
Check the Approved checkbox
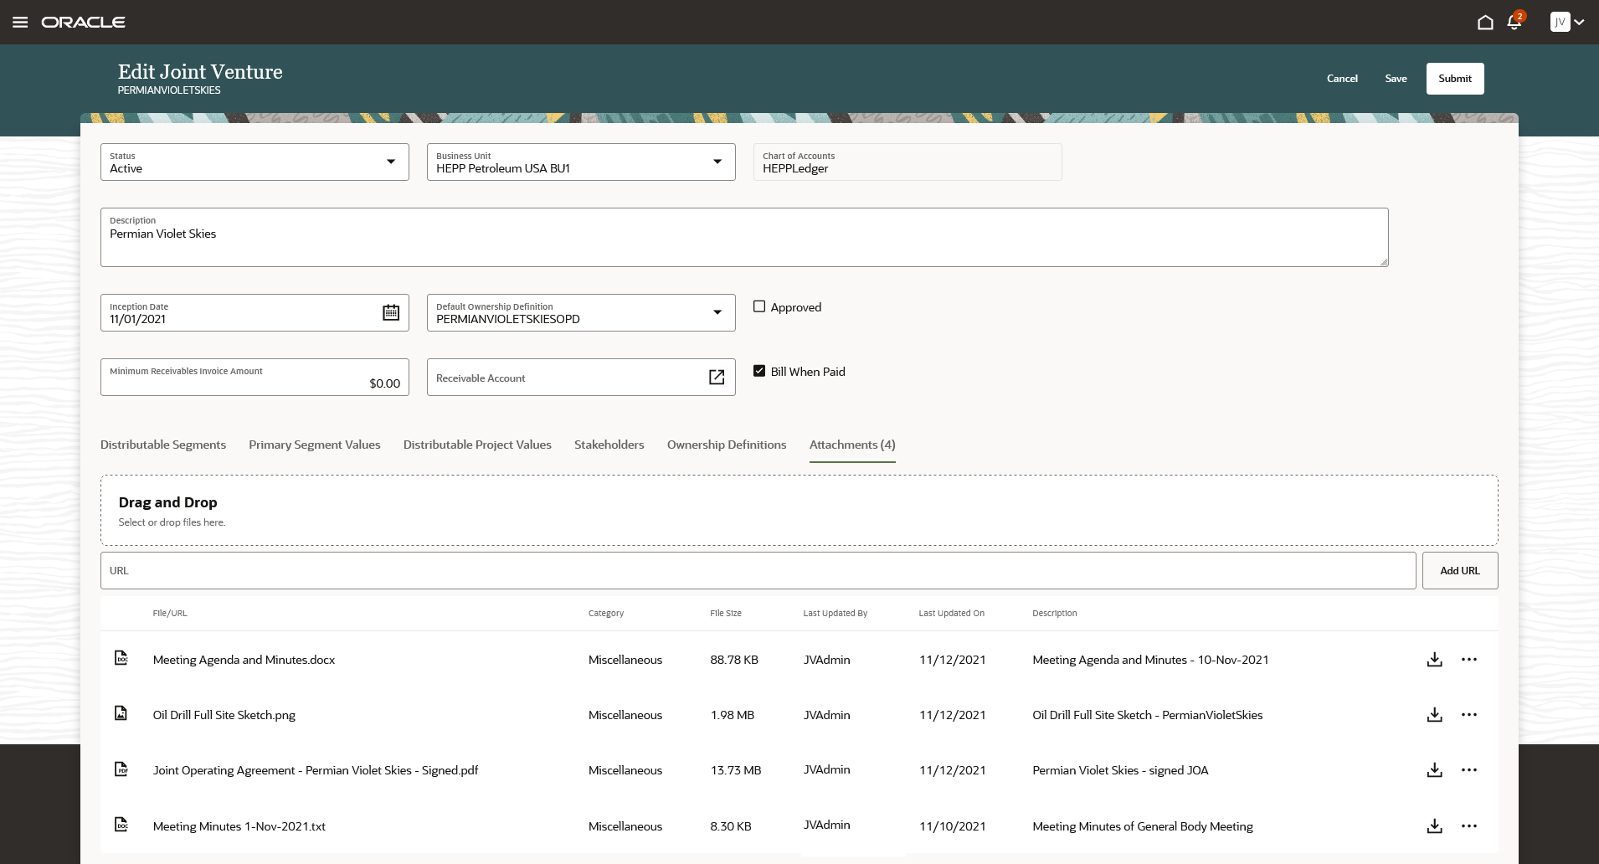pyautogui.click(x=759, y=307)
